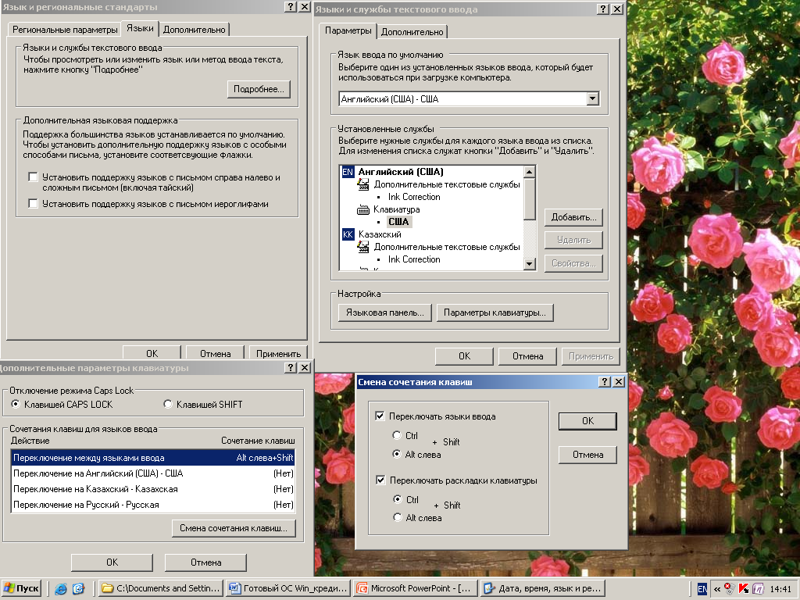The width and height of the screenshot is (800, 600).
Task: Open Региональные параметры tab
Action: (x=65, y=30)
